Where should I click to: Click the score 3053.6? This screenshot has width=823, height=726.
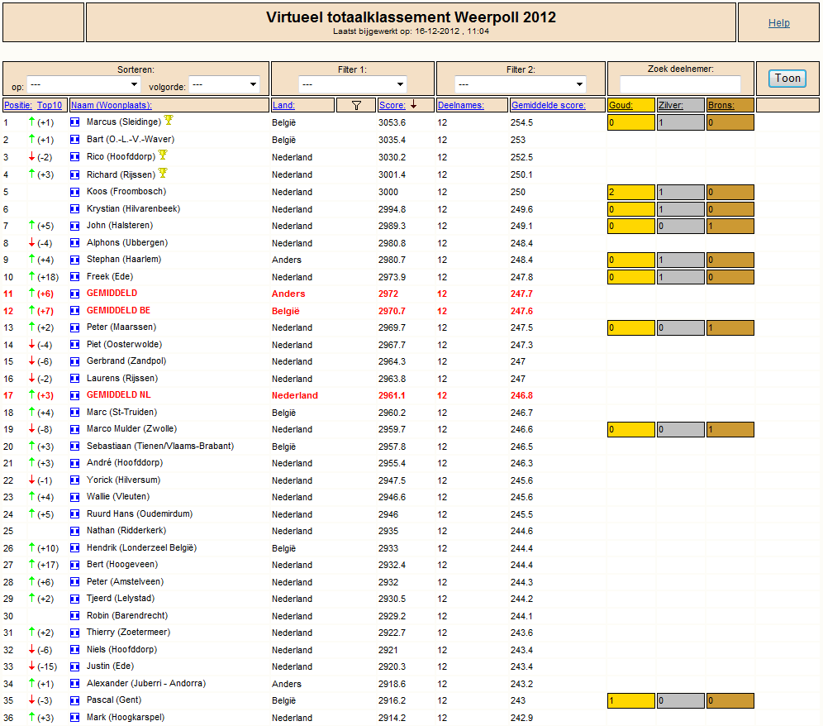point(392,122)
